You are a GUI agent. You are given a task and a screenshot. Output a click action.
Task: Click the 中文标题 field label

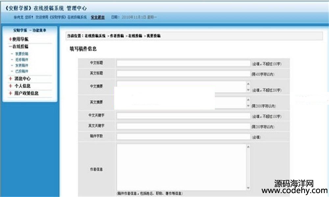[96, 63]
